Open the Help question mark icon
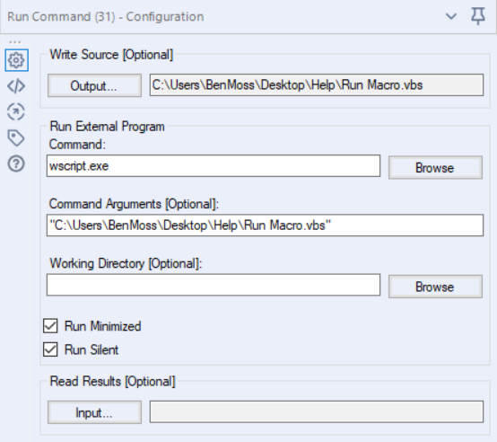Screen dimensions: 497x442 (x=16, y=164)
